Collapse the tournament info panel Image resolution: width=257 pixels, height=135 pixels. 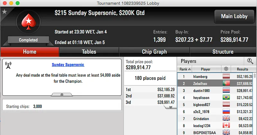62,95
